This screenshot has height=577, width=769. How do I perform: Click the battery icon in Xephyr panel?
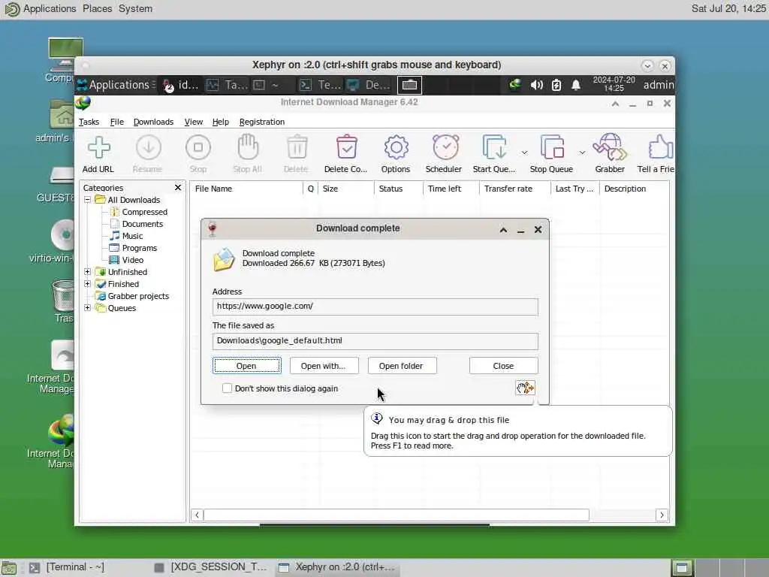tap(556, 85)
